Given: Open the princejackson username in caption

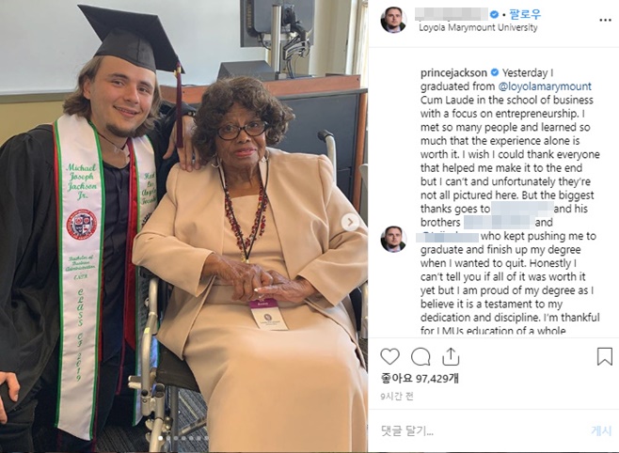Looking at the screenshot, I should pos(454,71).
